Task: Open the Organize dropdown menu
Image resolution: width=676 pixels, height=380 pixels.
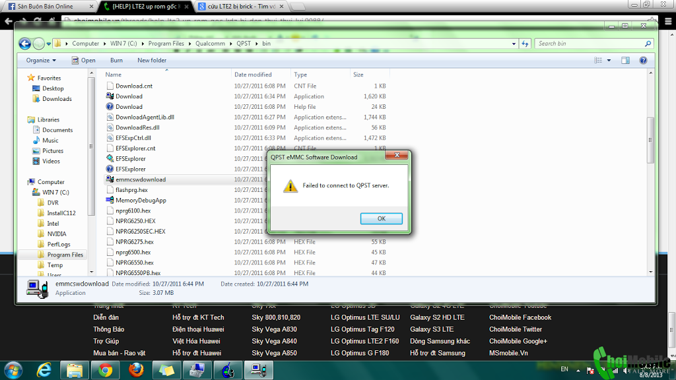Action: point(41,61)
